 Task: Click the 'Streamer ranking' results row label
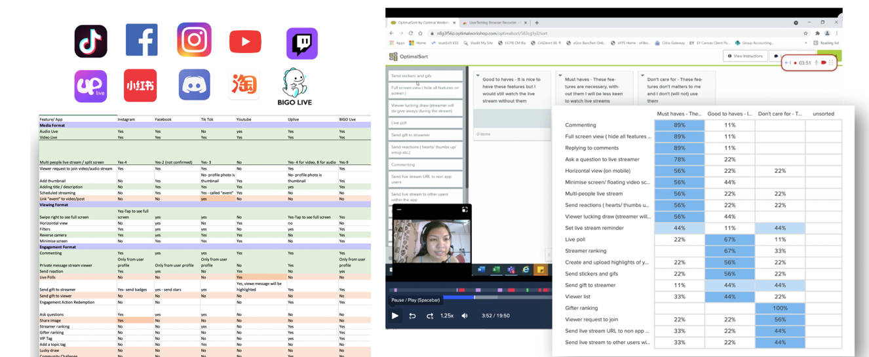pos(585,251)
